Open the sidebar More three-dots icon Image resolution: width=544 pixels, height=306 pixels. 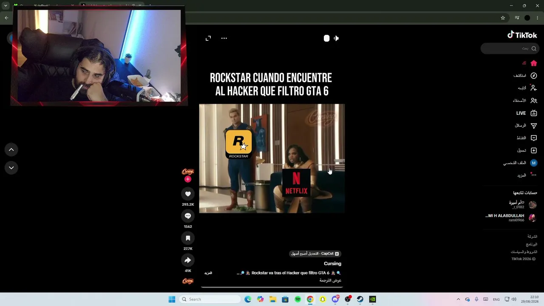[x=534, y=175]
